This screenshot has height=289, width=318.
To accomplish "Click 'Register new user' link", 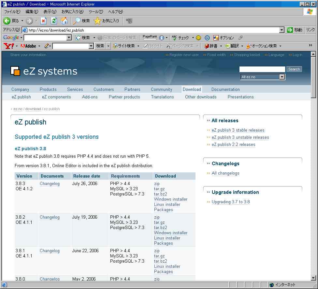I will 184,55.
